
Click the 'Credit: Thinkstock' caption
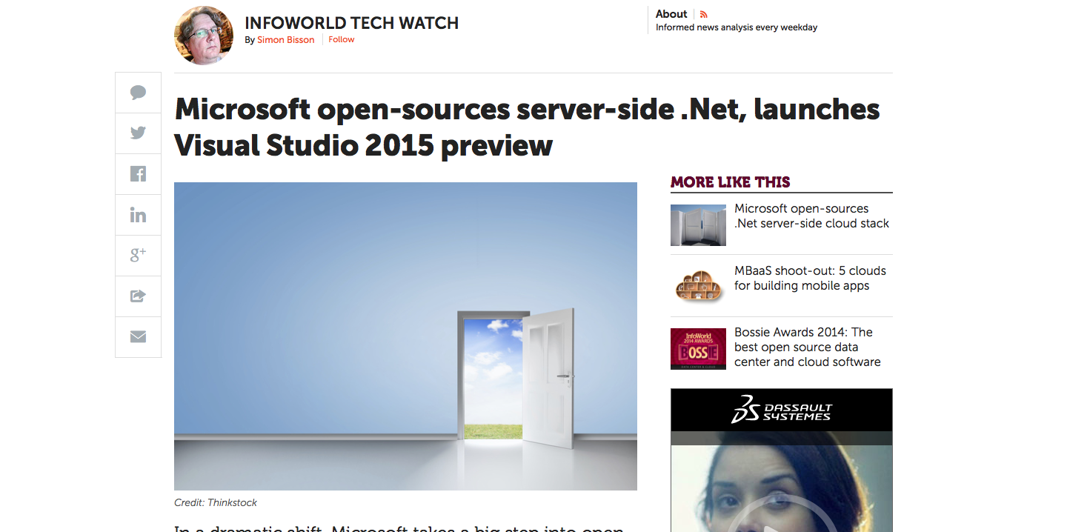coord(216,503)
